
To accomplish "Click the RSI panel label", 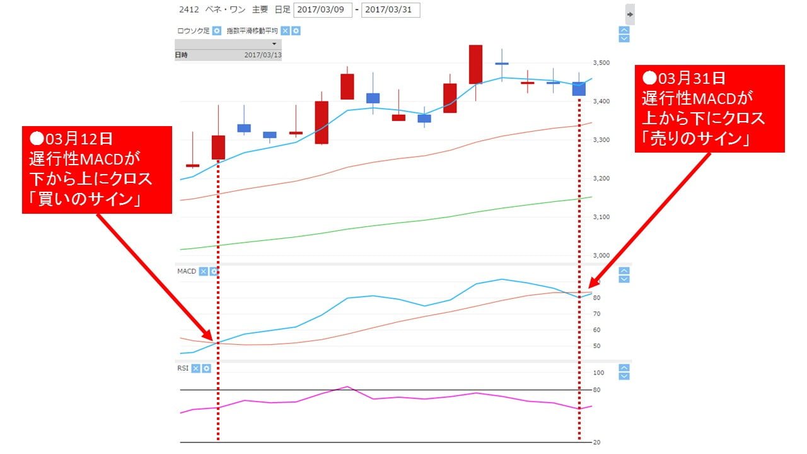I will coord(183,368).
